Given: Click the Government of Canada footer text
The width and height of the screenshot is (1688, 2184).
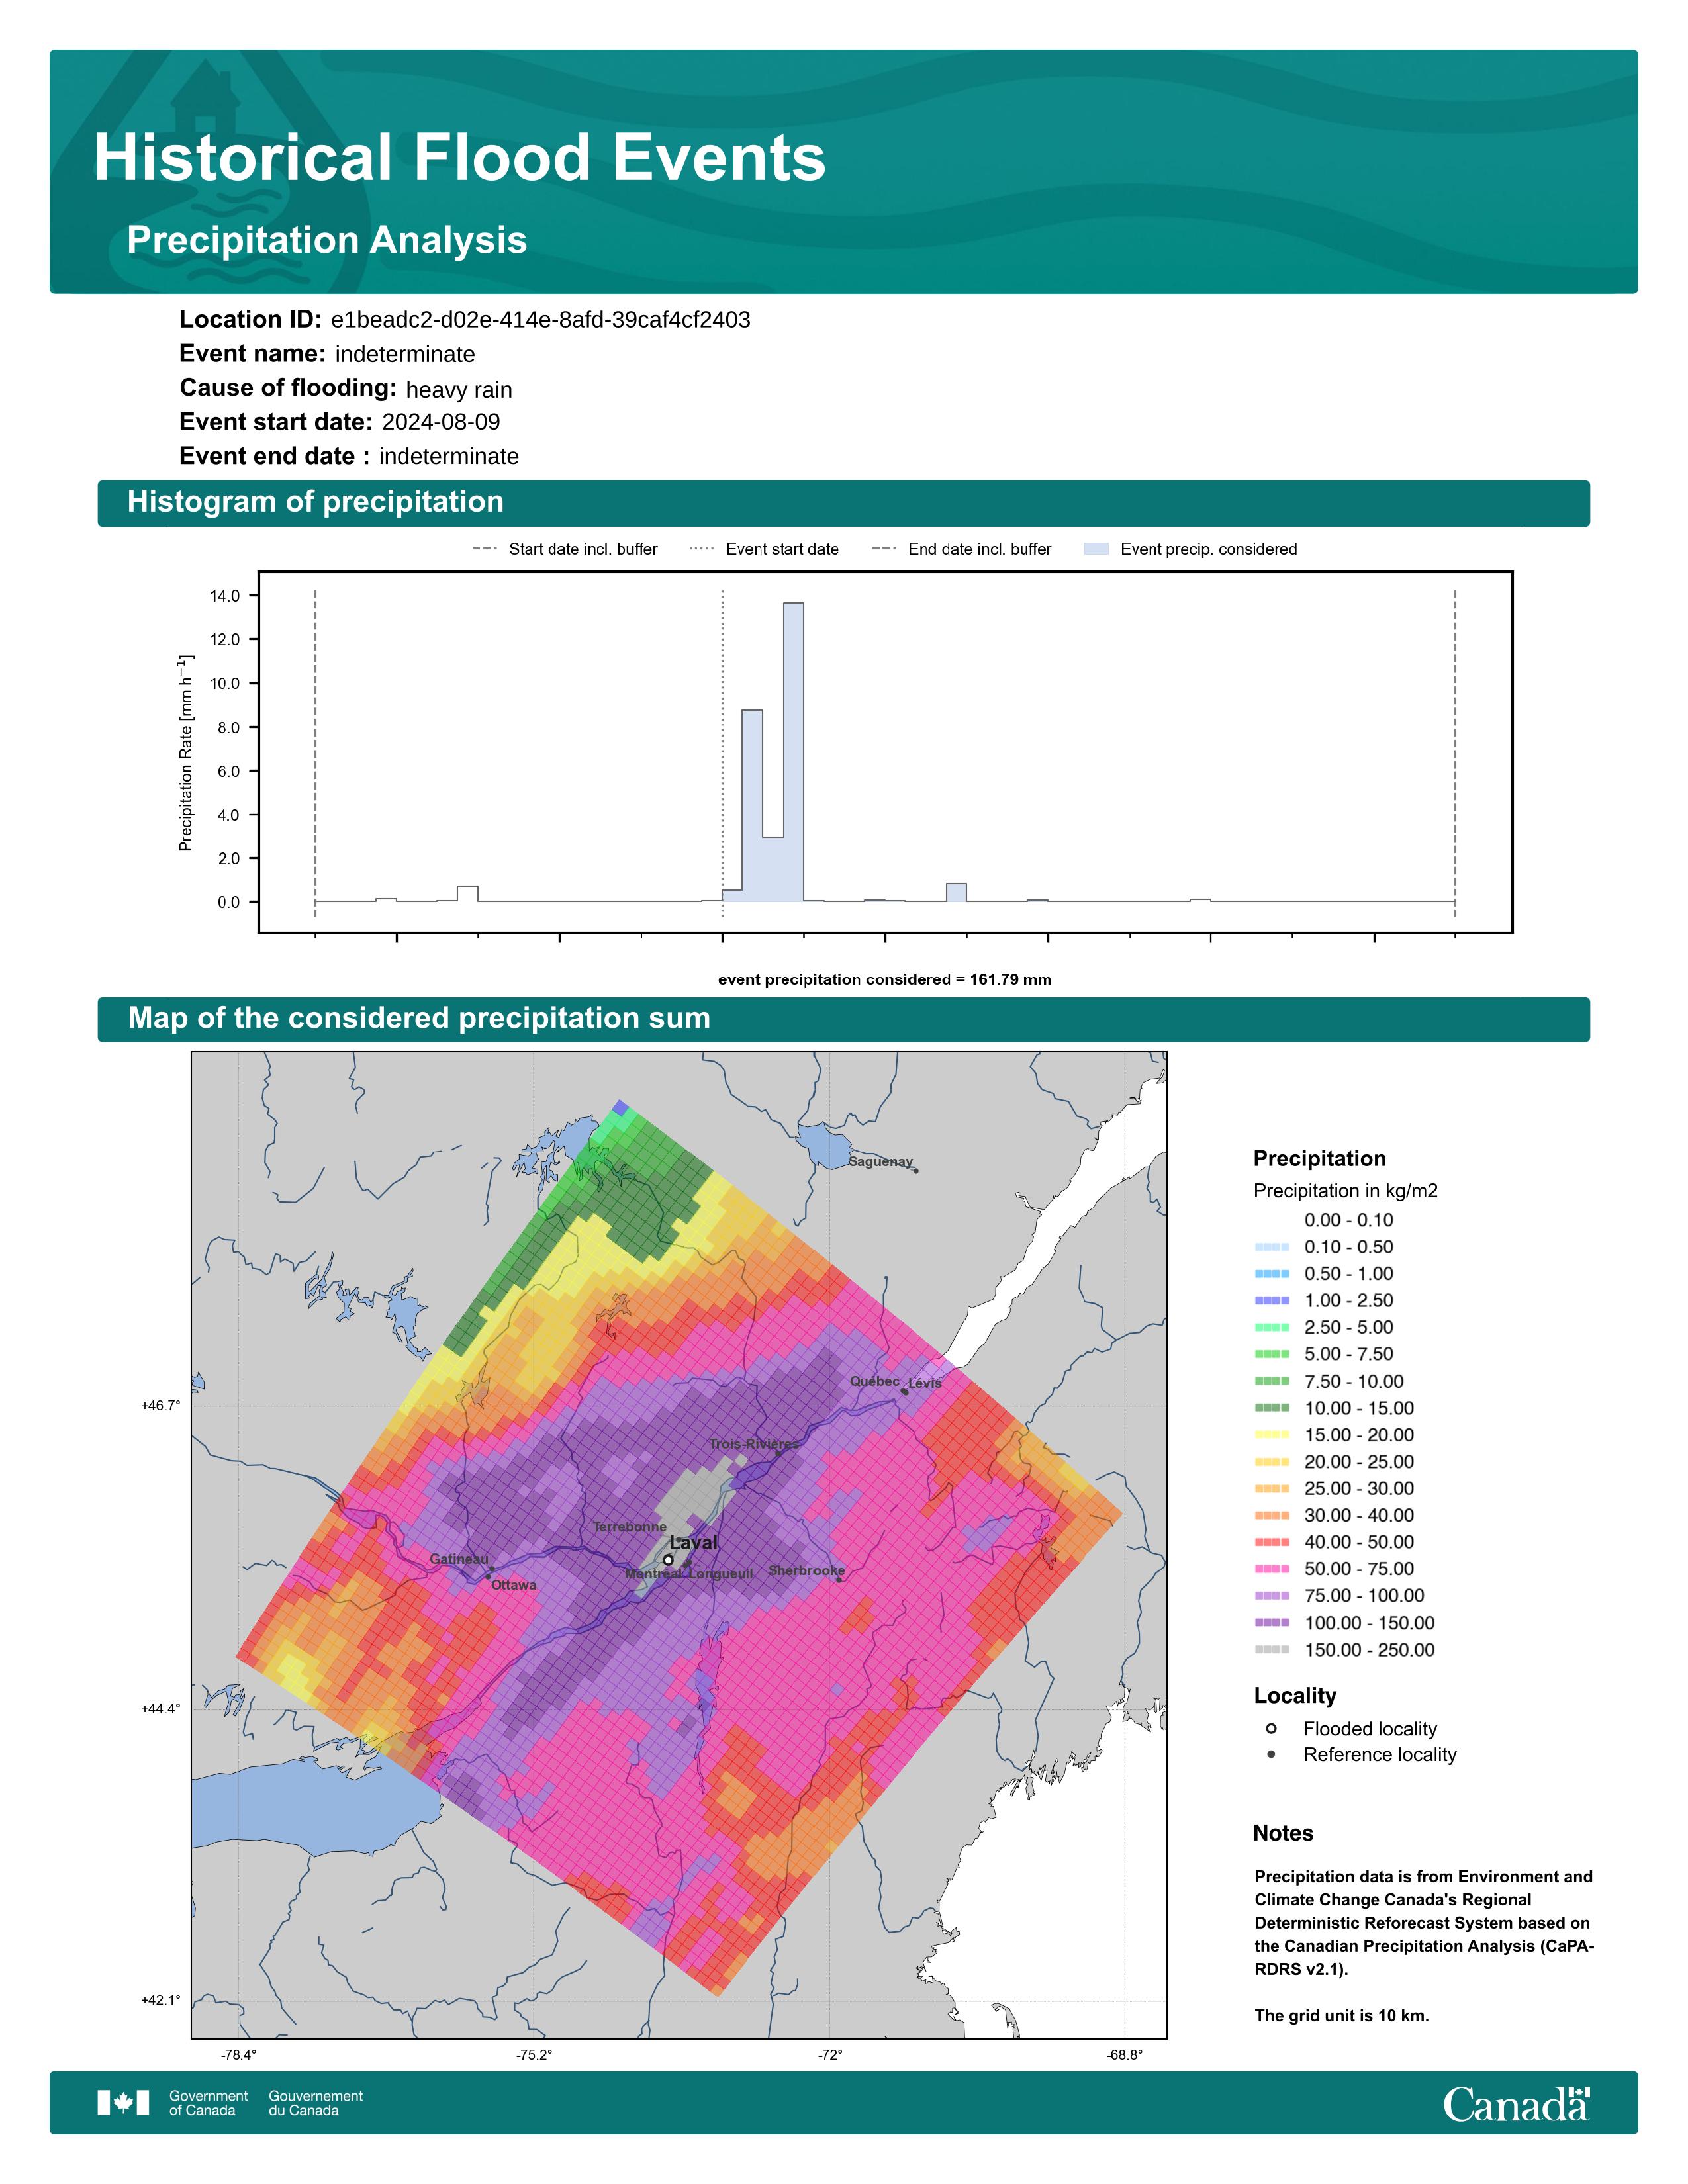Looking at the screenshot, I should [208, 2103].
